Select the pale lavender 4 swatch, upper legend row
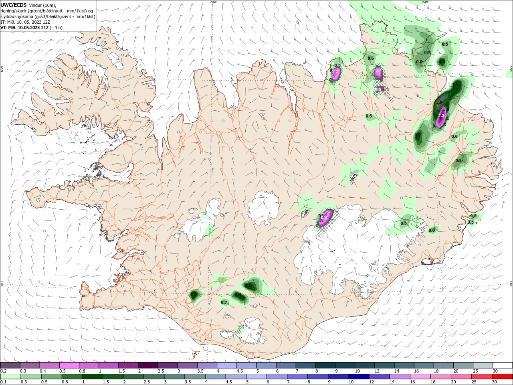This screenshot has width=513, height=385. [x=226, y=365]
